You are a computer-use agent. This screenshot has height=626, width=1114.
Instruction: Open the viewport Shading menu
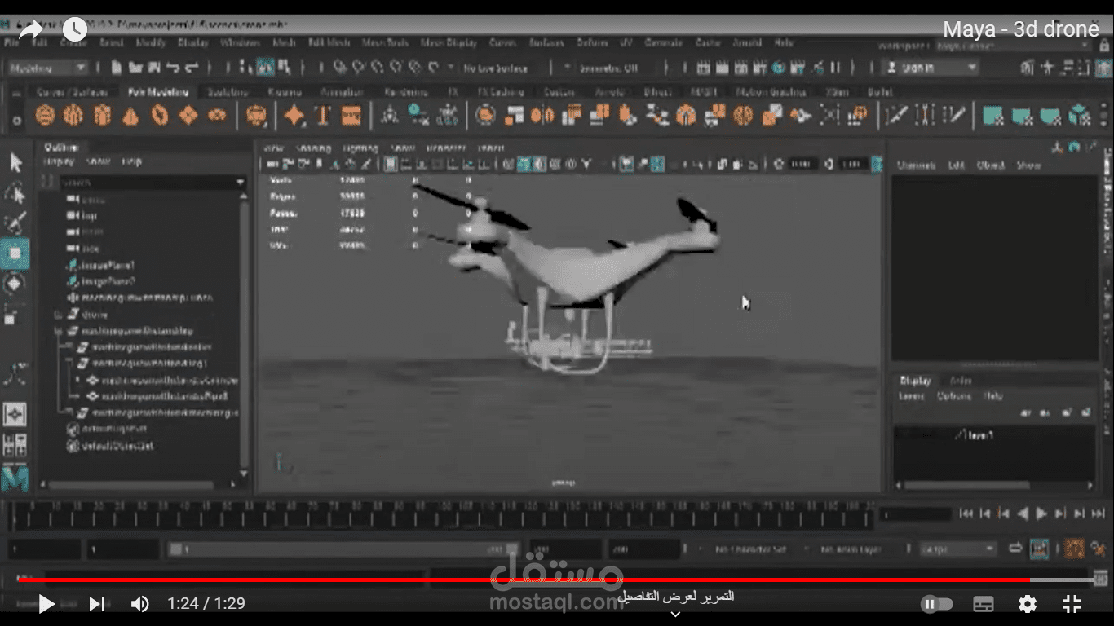click(x=313, y=148)
